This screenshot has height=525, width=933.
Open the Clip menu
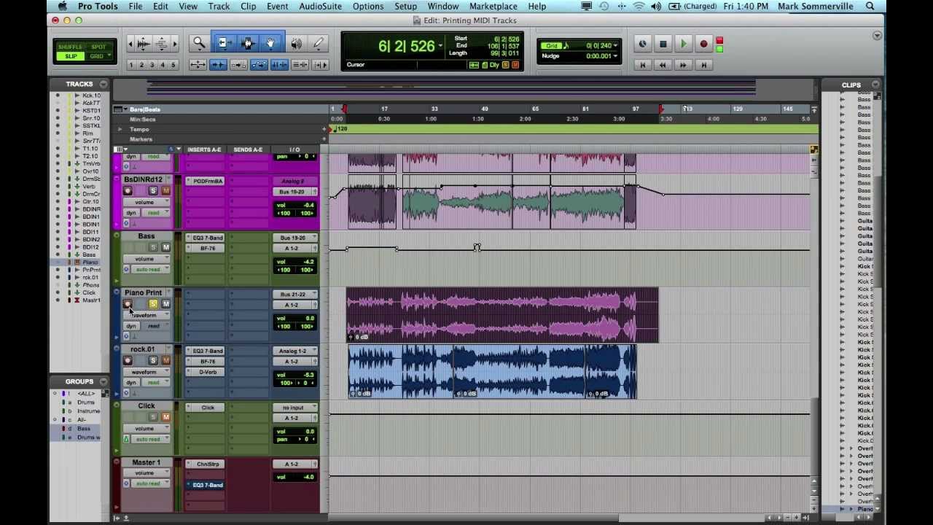[249, 7]
